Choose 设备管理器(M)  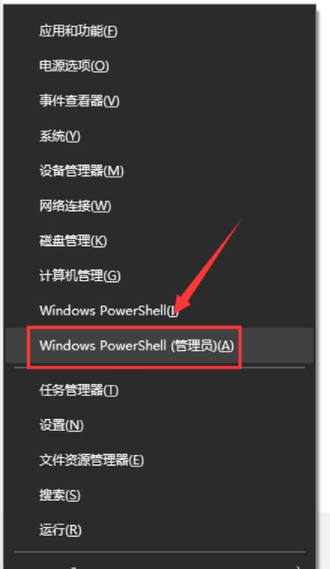tap(160, 171)
